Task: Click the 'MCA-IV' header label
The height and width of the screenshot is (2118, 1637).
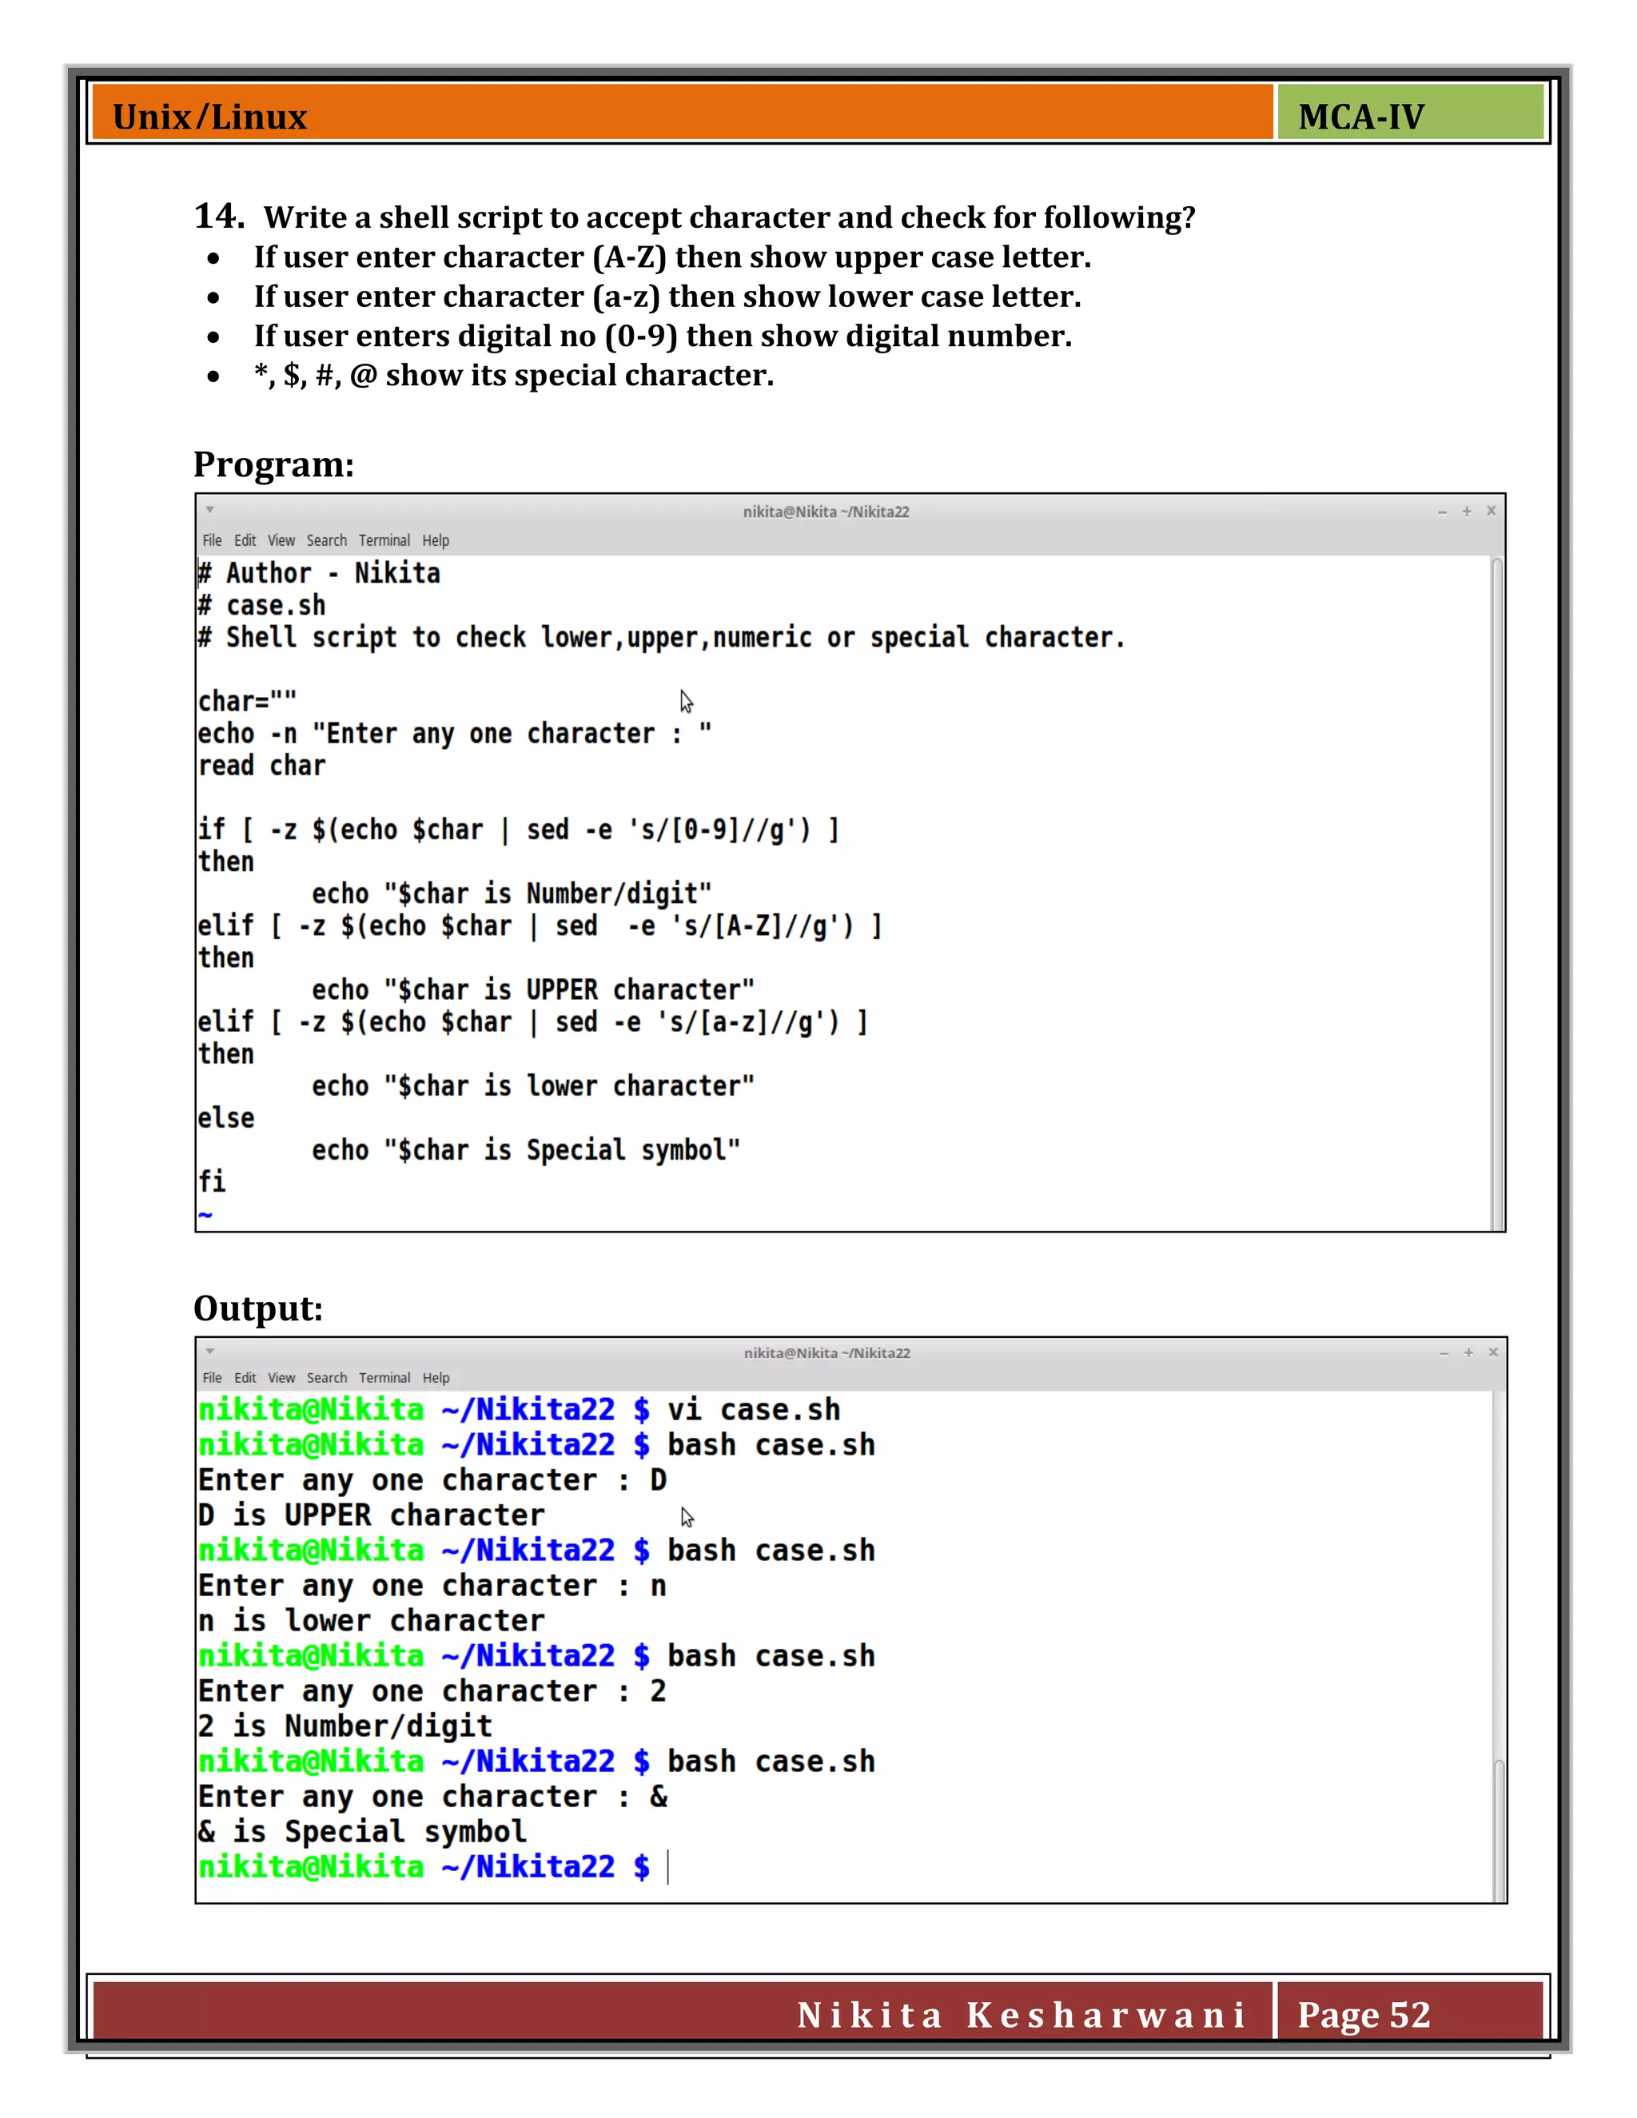Action: tap(1360, 117)
